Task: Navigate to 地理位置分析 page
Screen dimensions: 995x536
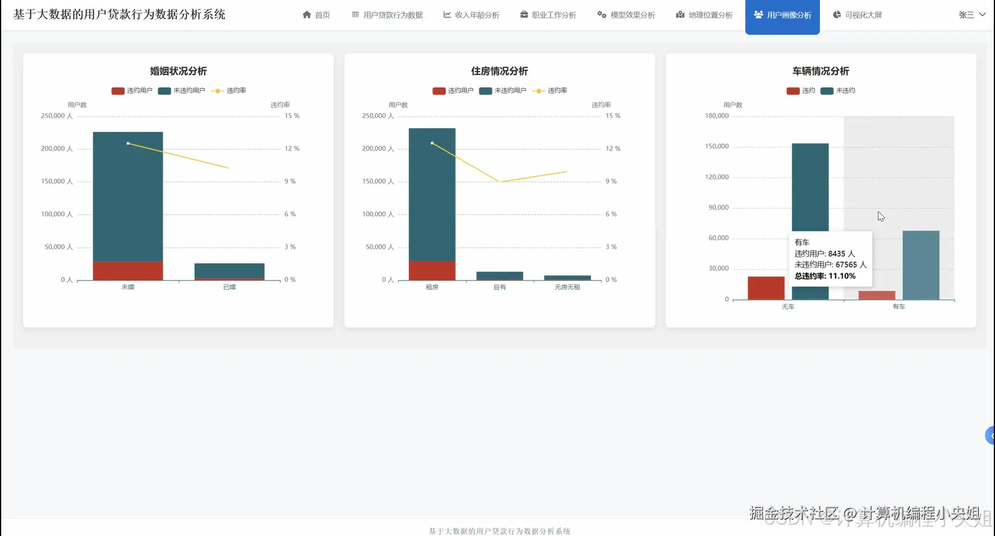Action: [704, 15]
